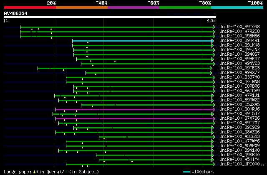Click the green alignment bar for Q9SKU0
The height and width of the screenshot is (175, 267).
pyautogui.click(x=154, y=155)
